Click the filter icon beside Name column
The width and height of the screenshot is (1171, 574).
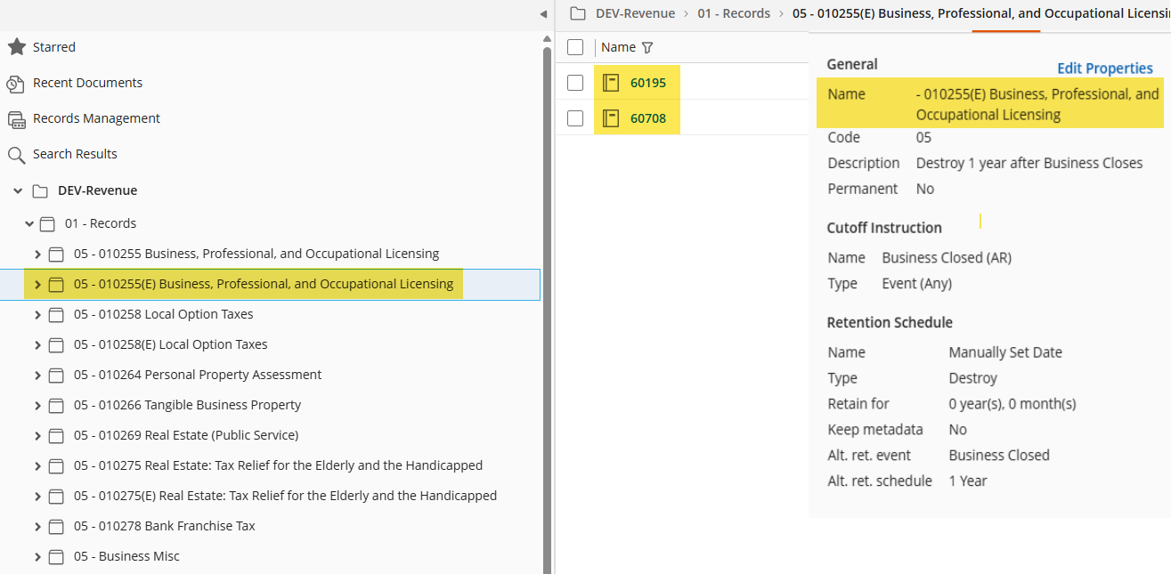(x=647, y=47)
